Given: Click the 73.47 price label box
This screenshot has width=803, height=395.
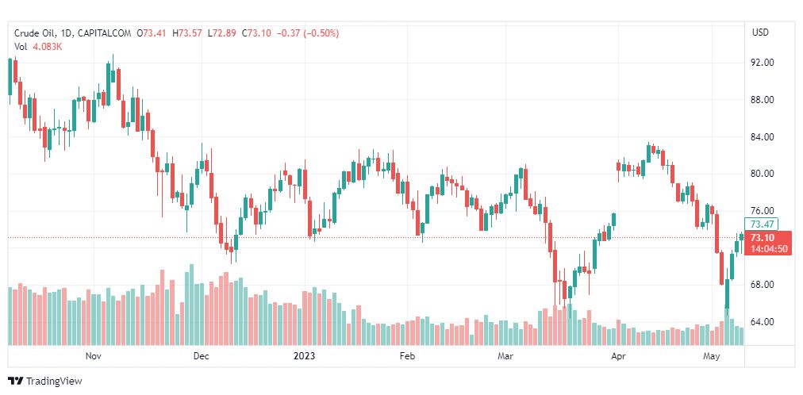Looking at the screenshot, I should [762, 224].
